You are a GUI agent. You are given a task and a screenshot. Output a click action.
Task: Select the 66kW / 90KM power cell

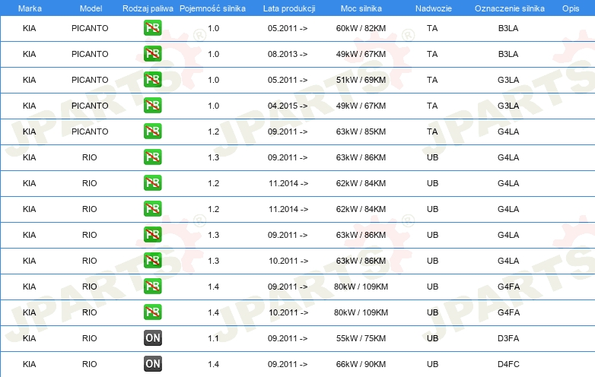point(361,364)
